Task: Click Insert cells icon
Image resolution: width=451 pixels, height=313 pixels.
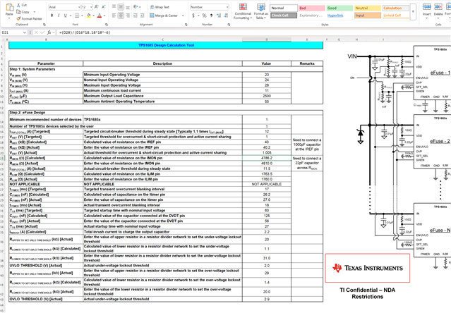Action: pyautogui.click(x=426, y=7)
